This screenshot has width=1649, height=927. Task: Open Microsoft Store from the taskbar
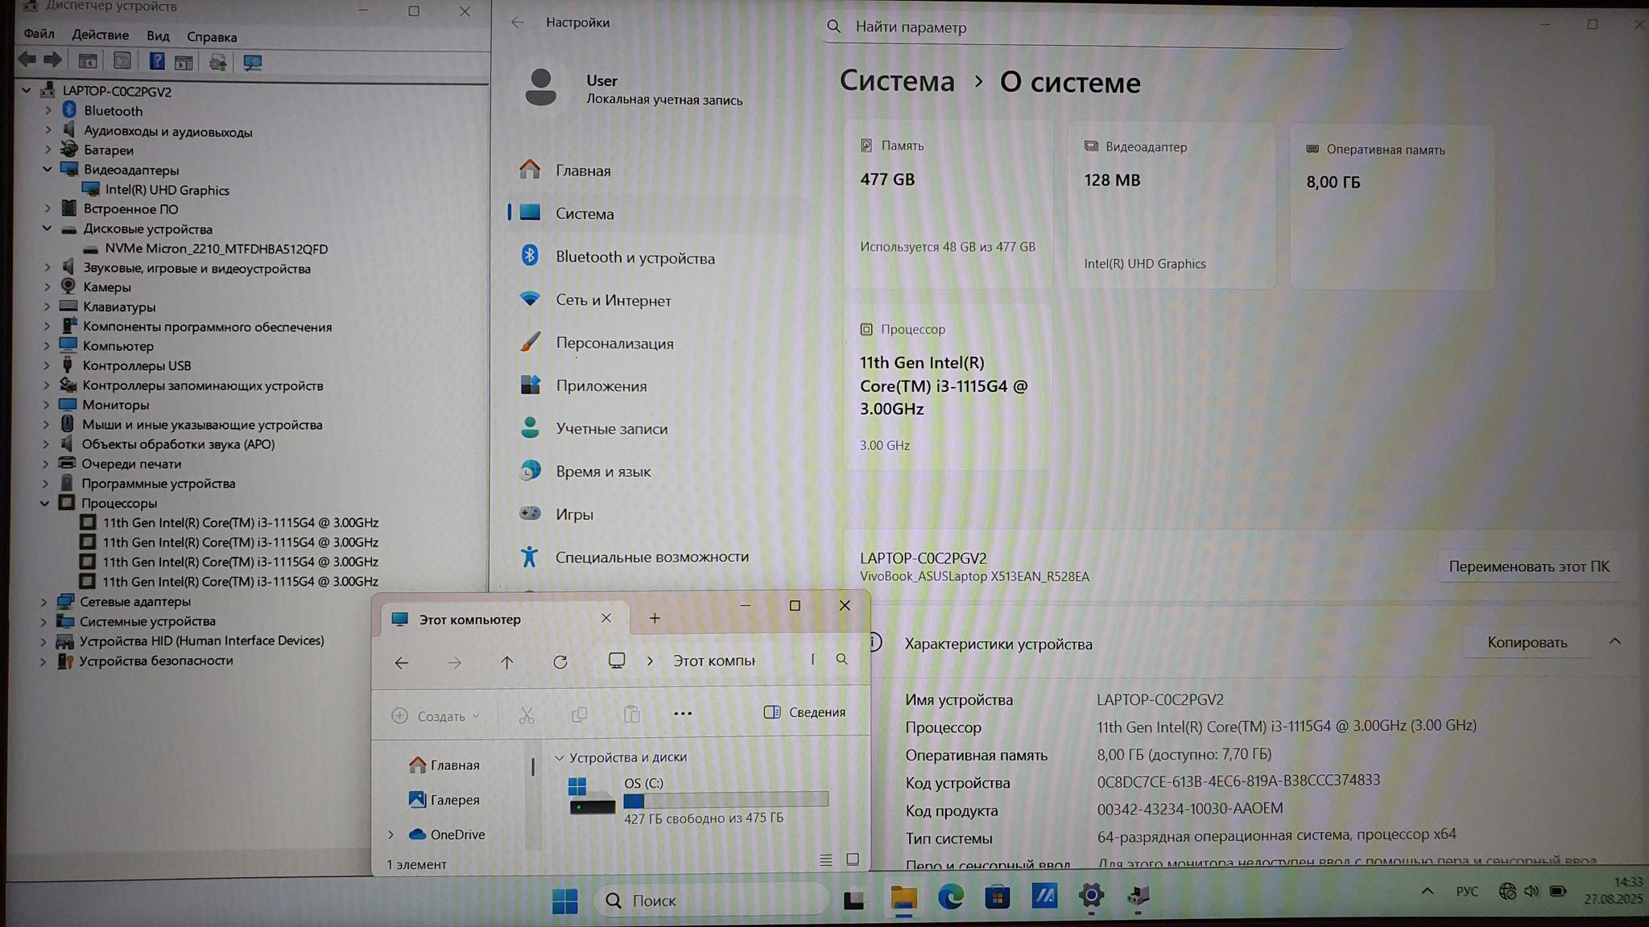997,897
